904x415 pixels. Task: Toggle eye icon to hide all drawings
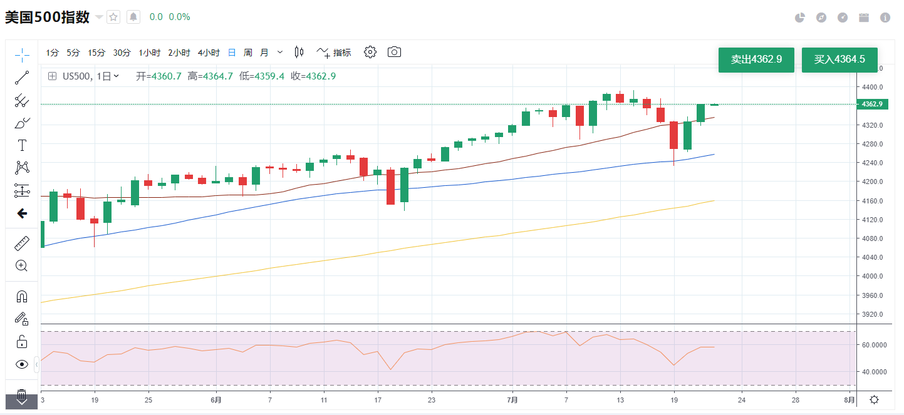(x=22, y=364)
